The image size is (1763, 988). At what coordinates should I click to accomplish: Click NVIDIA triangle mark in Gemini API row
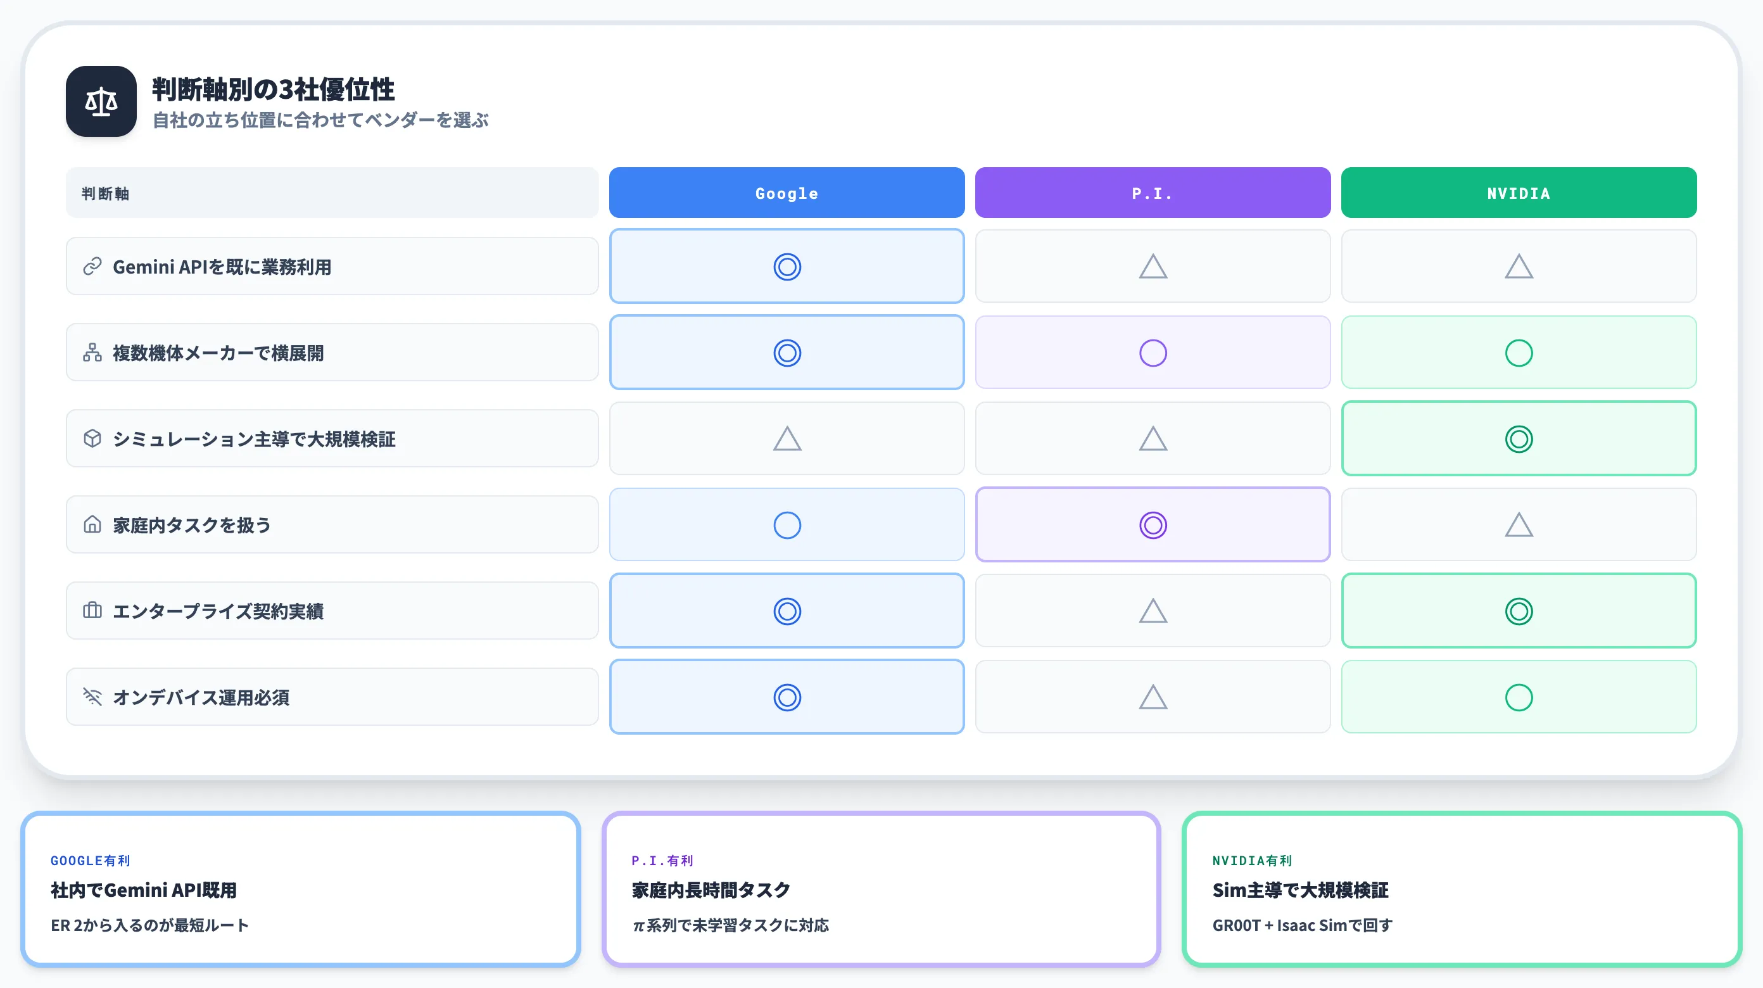coord(1519,267)
